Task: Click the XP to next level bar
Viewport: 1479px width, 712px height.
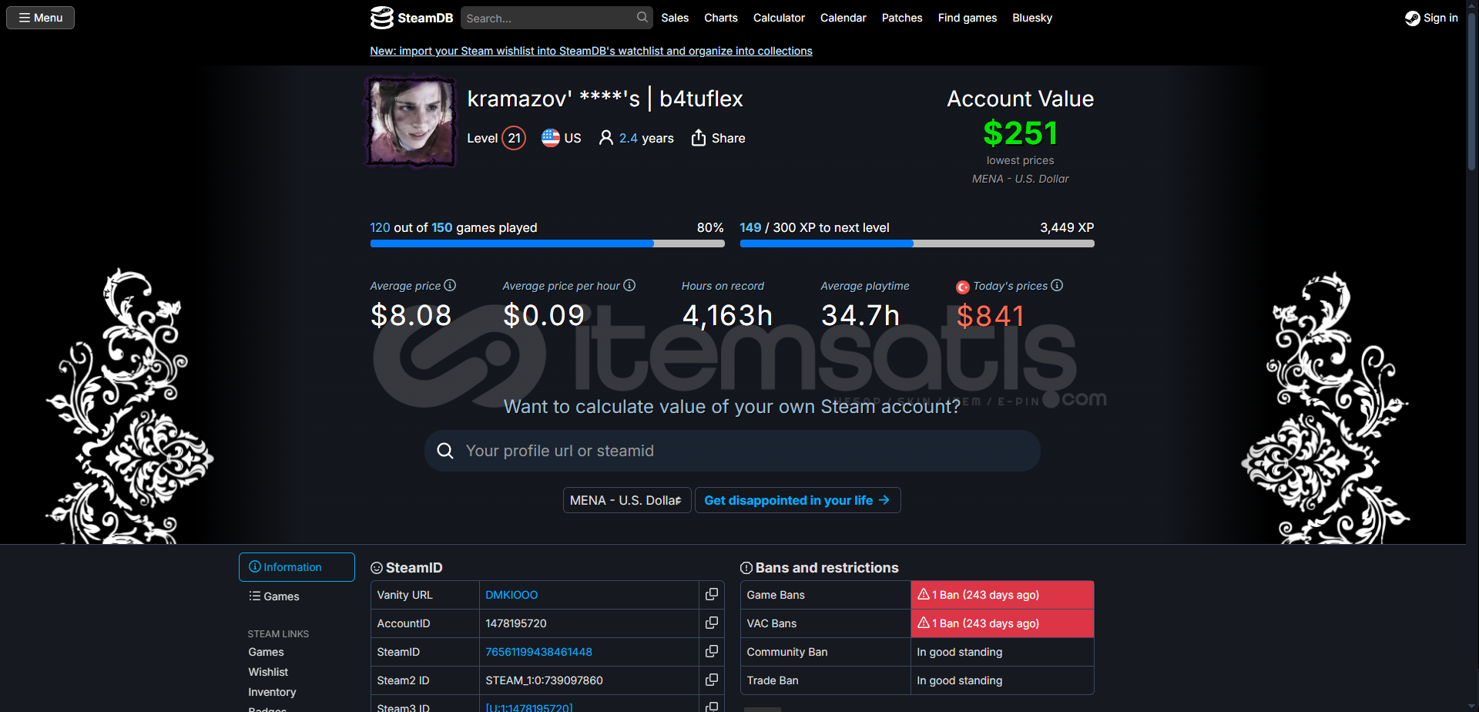Action: 917,243
